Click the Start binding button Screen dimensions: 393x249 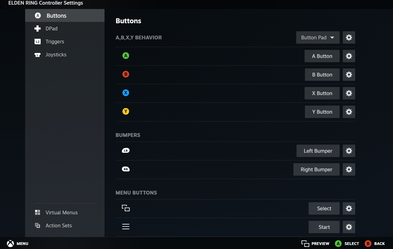[324, 227]
